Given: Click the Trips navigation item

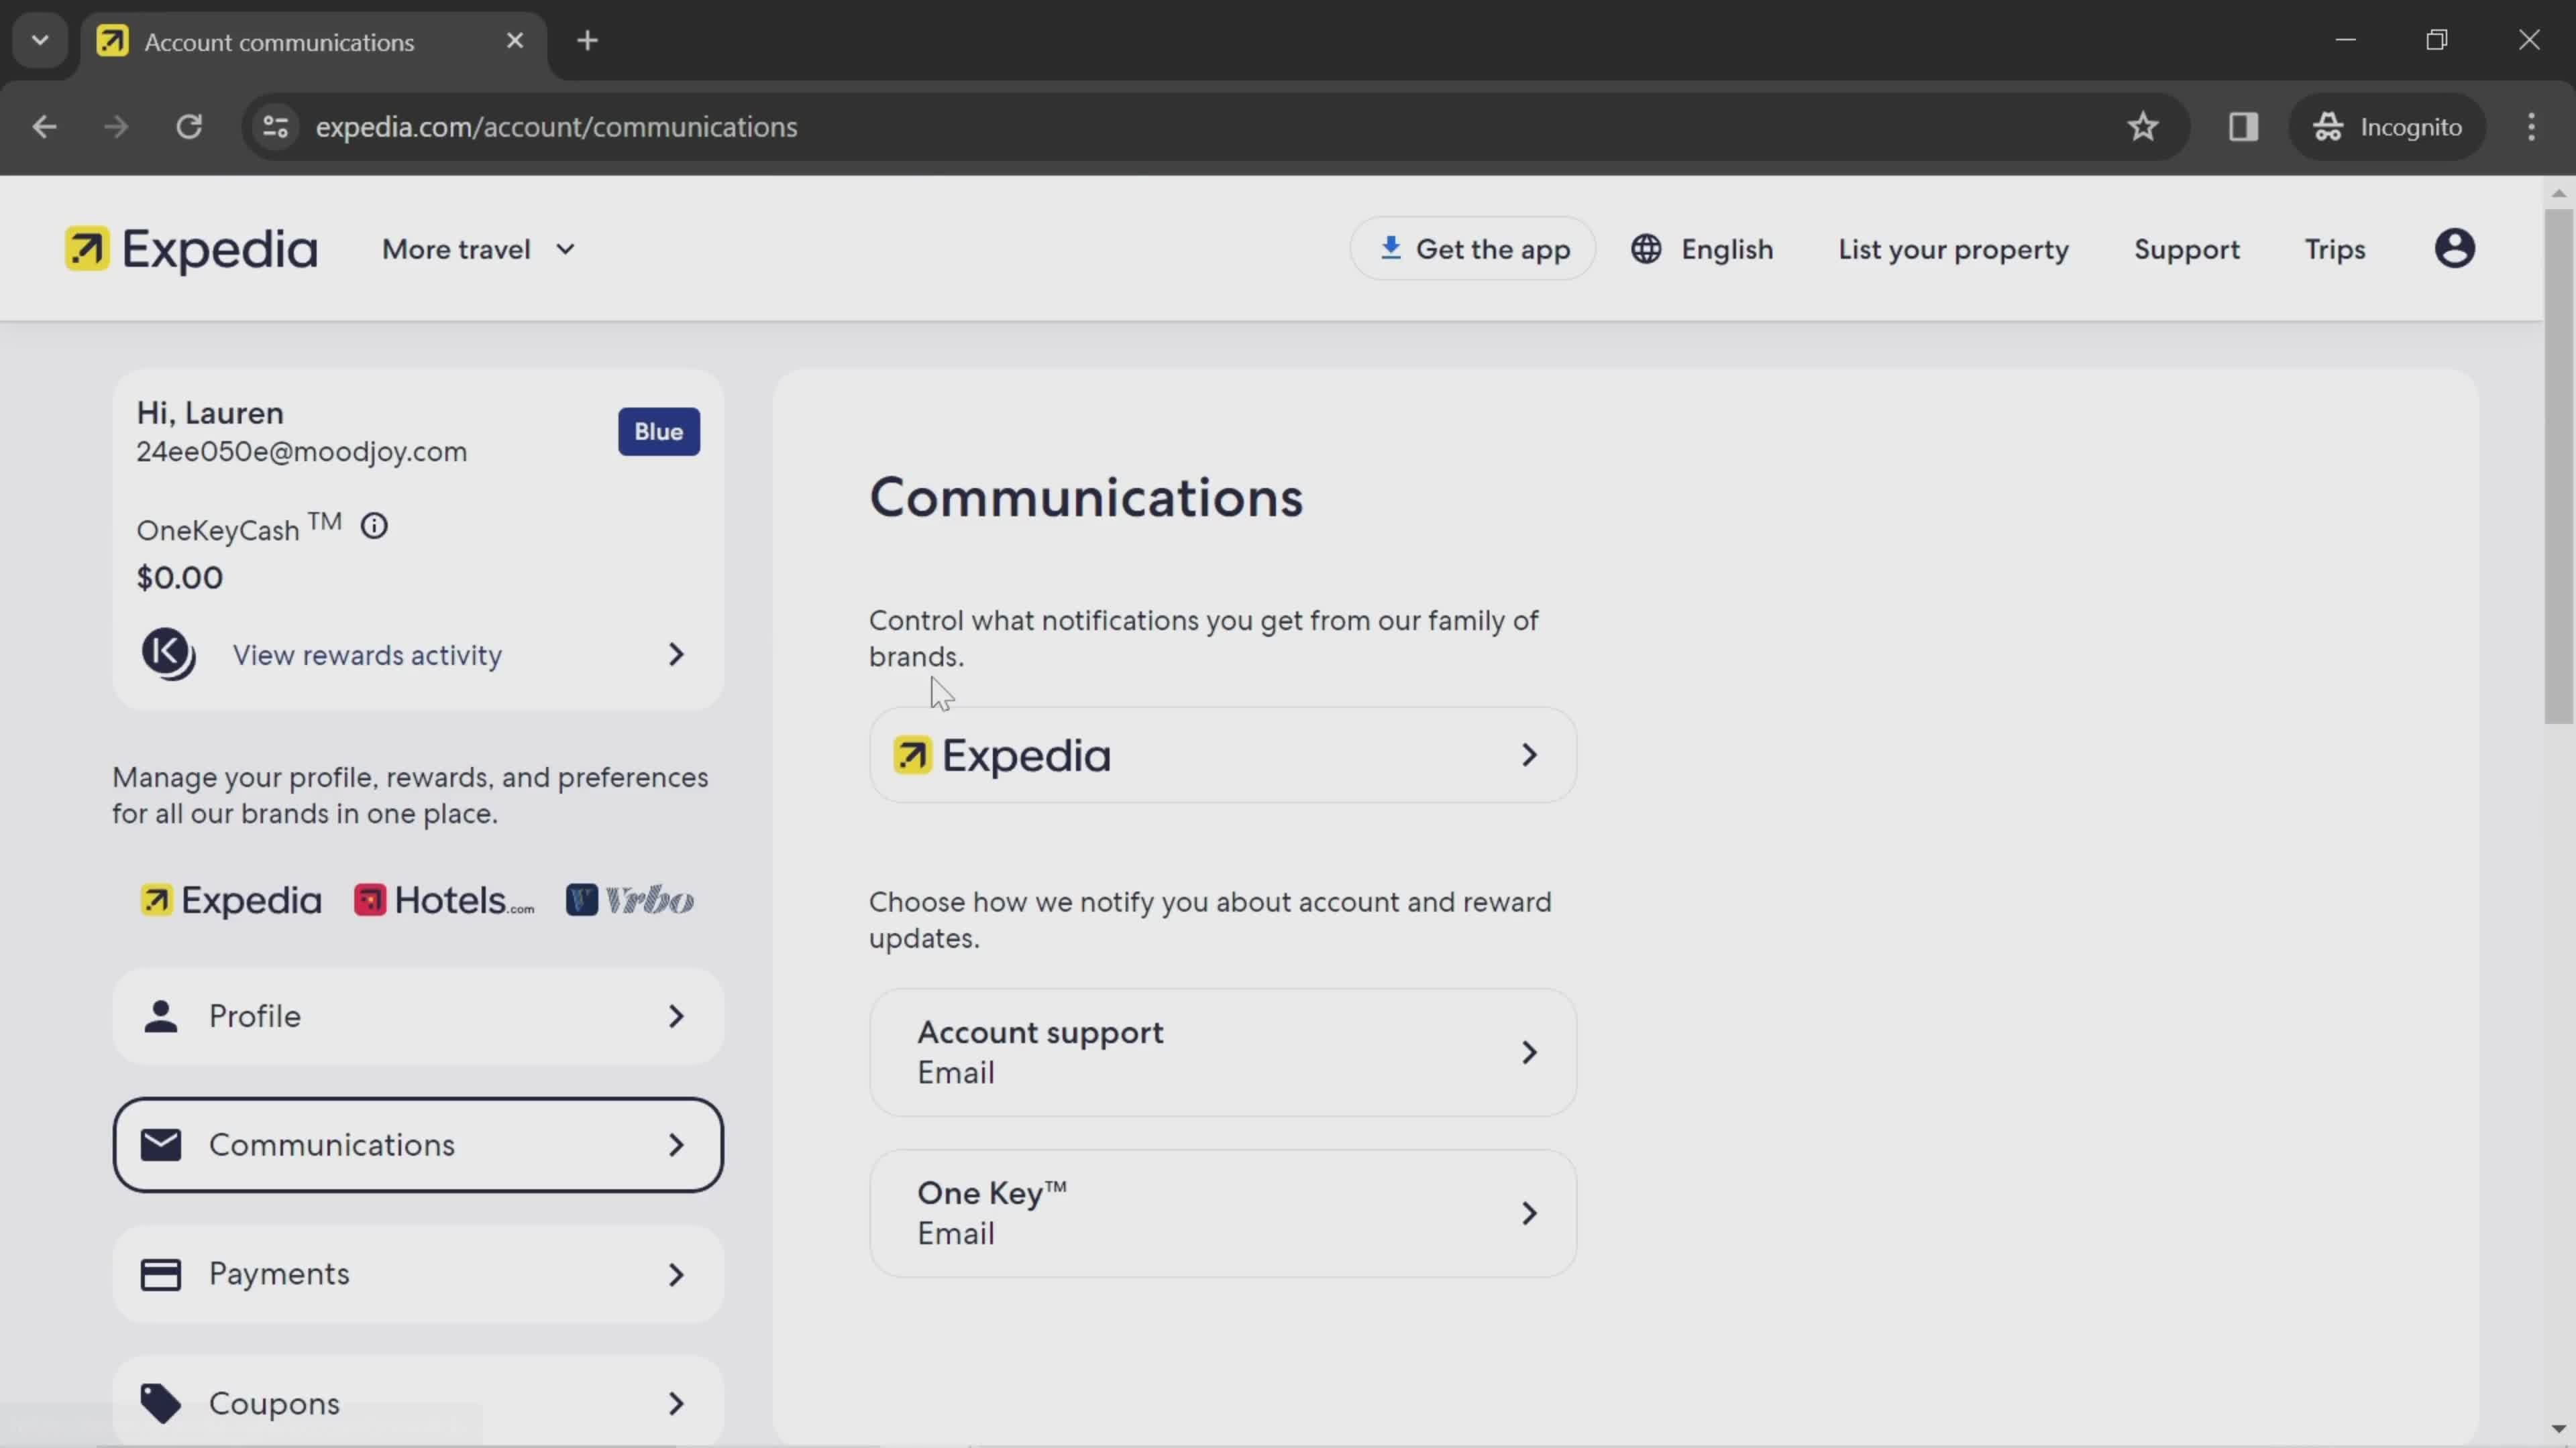Looking at the screenshot, I should coord(2335,247).
